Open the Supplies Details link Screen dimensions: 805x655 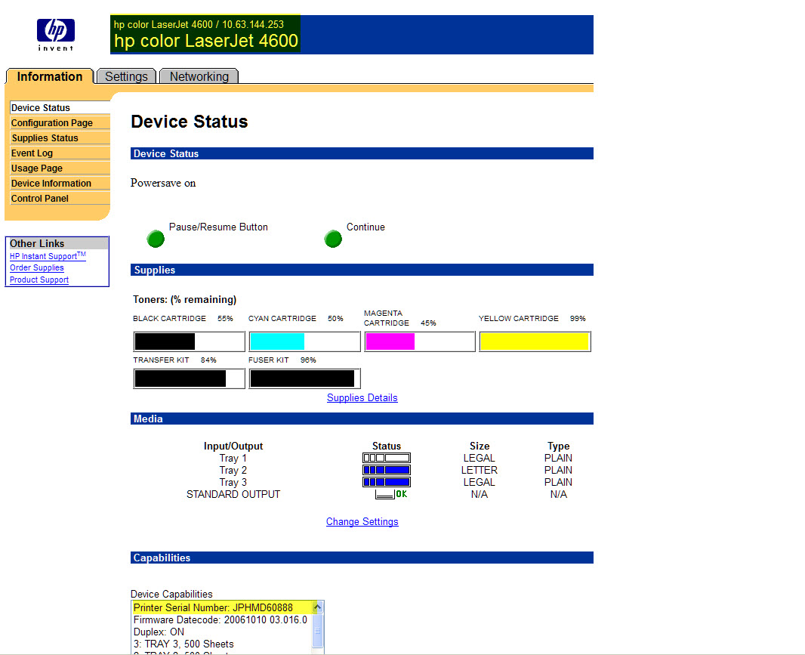click(x=362, y=398)
